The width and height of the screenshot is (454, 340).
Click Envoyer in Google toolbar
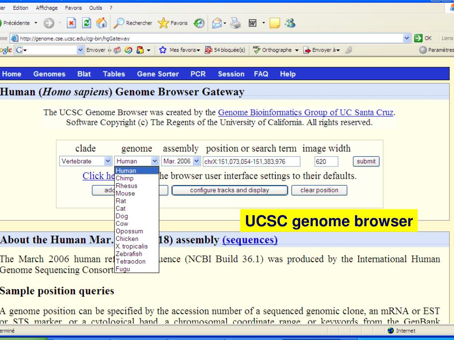96,50
